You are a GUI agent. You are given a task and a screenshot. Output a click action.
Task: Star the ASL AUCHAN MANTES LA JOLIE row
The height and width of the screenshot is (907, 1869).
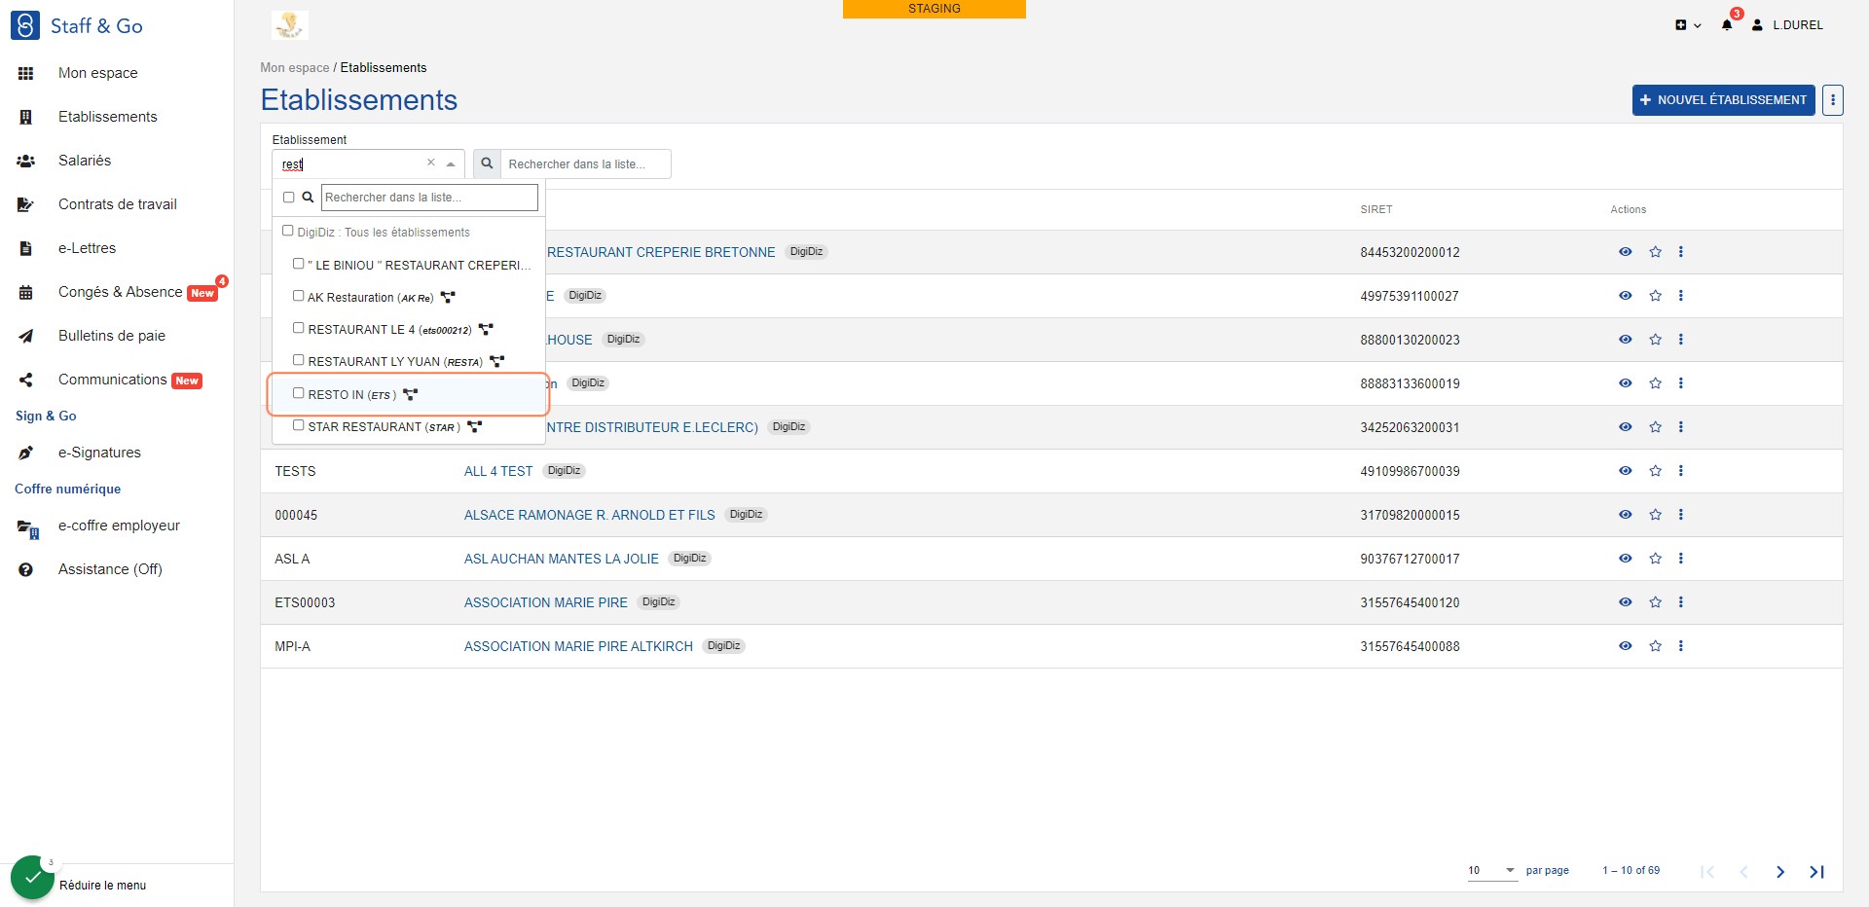coord(1655,559)
